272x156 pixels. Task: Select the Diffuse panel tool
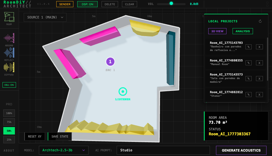tap(9, 67)
